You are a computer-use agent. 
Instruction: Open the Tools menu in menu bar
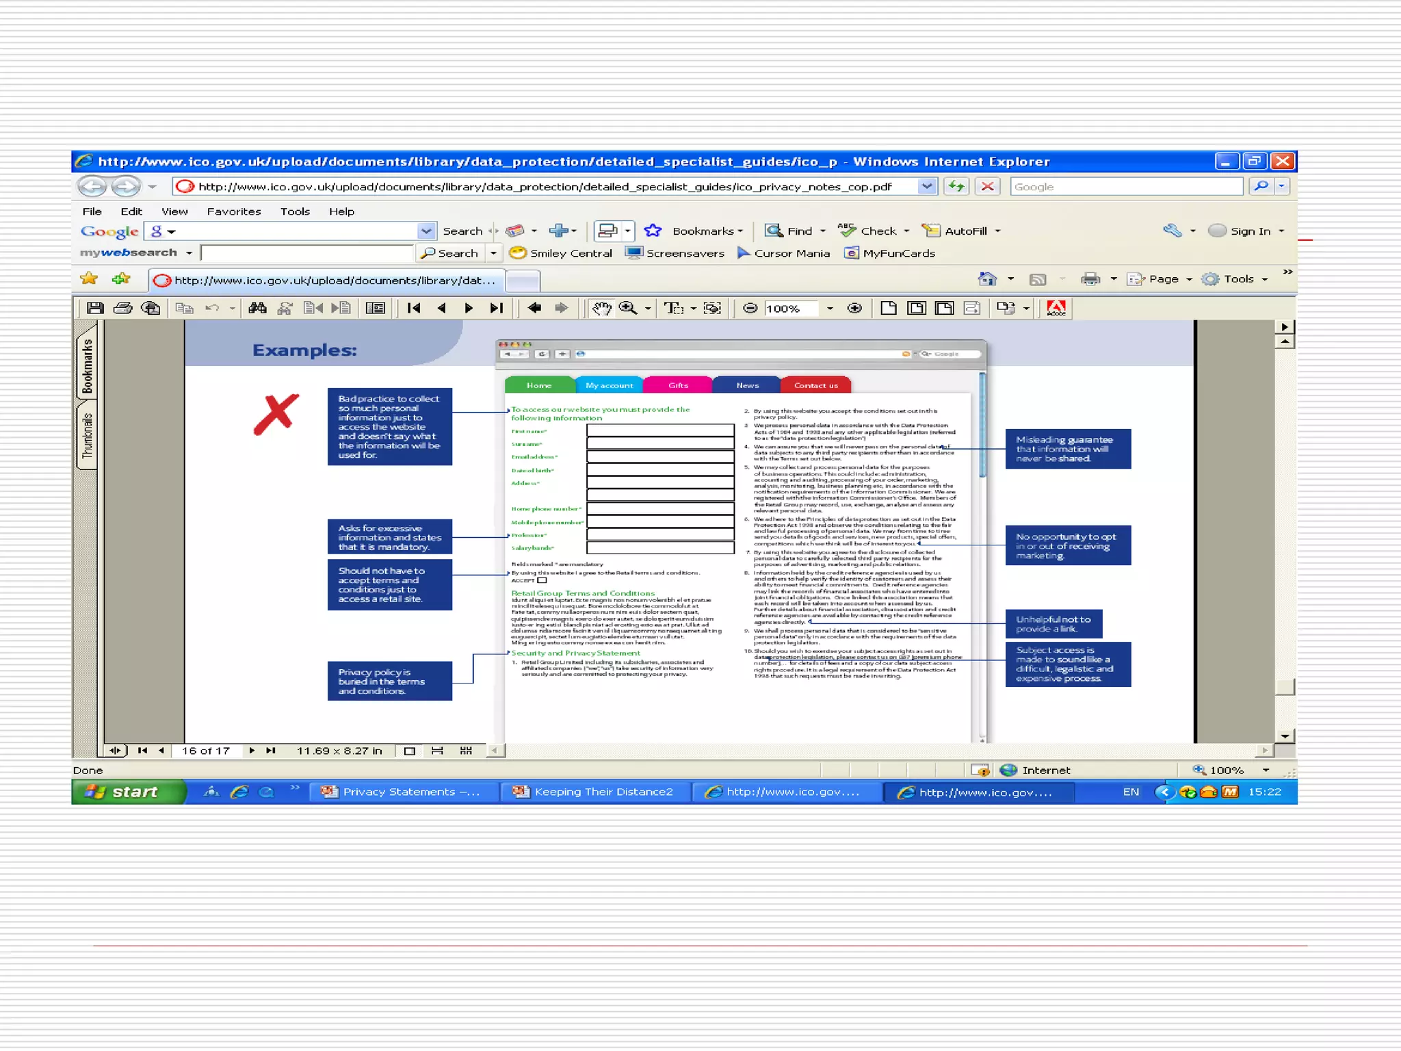tap(295, 211)
